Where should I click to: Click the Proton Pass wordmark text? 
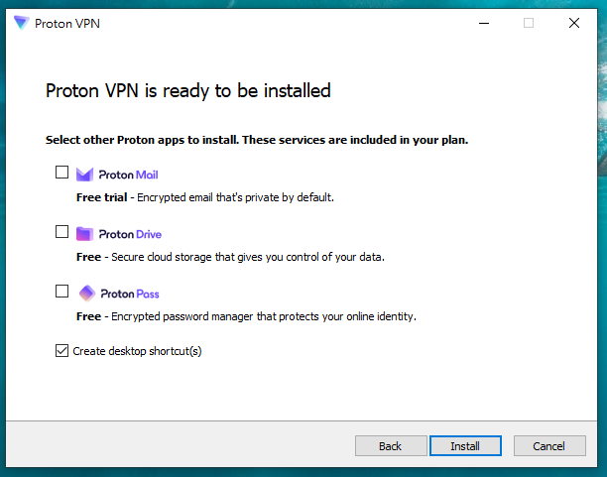129,294
